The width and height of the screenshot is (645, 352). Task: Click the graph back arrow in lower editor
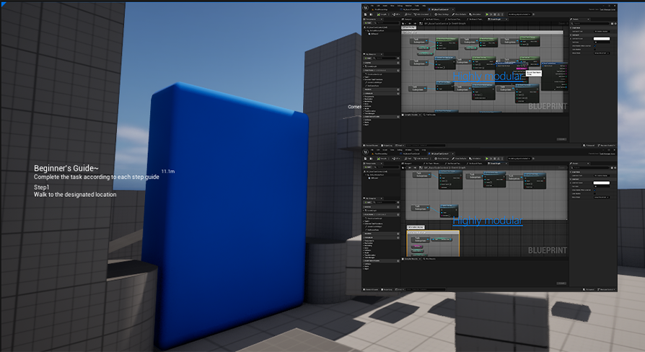(410, 168)
